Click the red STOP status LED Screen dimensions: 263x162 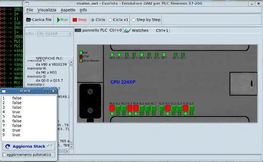pyautogui.click(x=81, y=57)
